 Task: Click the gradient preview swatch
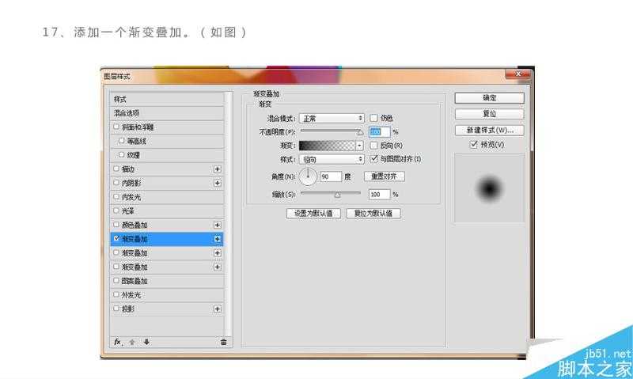(327, 146)
